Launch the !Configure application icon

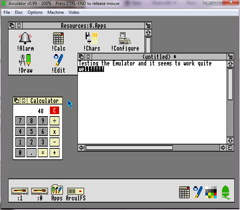click(125, 38)
